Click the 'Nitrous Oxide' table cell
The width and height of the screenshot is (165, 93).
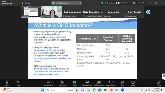84,53
